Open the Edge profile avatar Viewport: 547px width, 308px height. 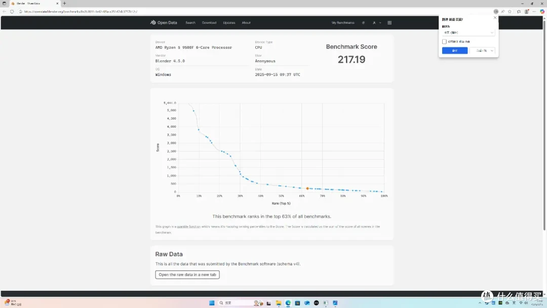(x=526, y=12)
